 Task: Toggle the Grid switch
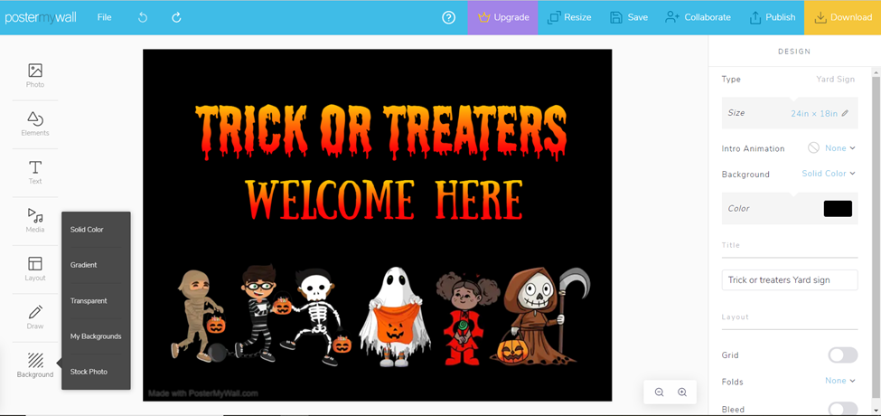pos(843,355)
